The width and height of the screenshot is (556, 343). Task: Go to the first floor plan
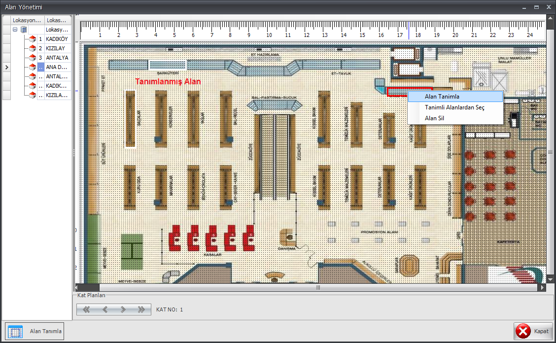point(87,309)
